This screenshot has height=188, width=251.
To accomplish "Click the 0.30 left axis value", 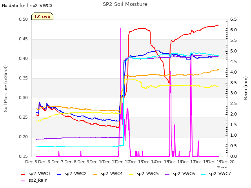I will point(24,98).
